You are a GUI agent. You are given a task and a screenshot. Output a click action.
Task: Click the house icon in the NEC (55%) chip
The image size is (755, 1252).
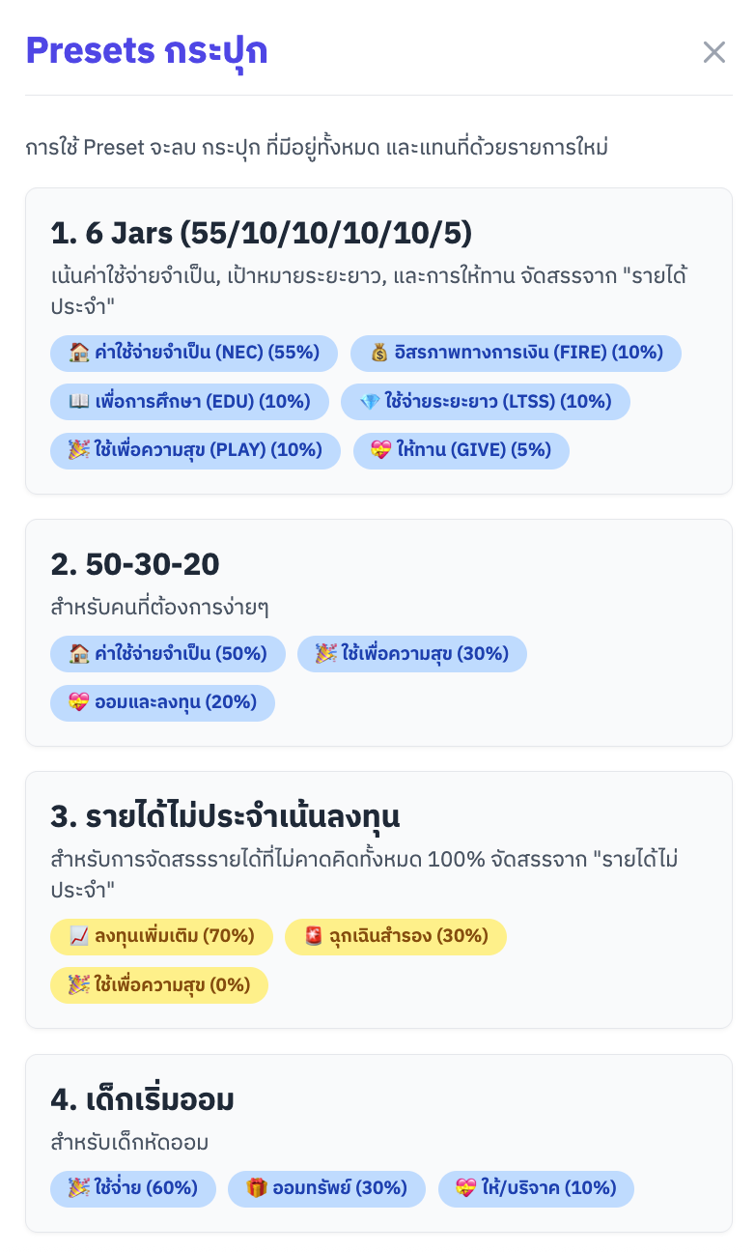click(x=79, y=353)
